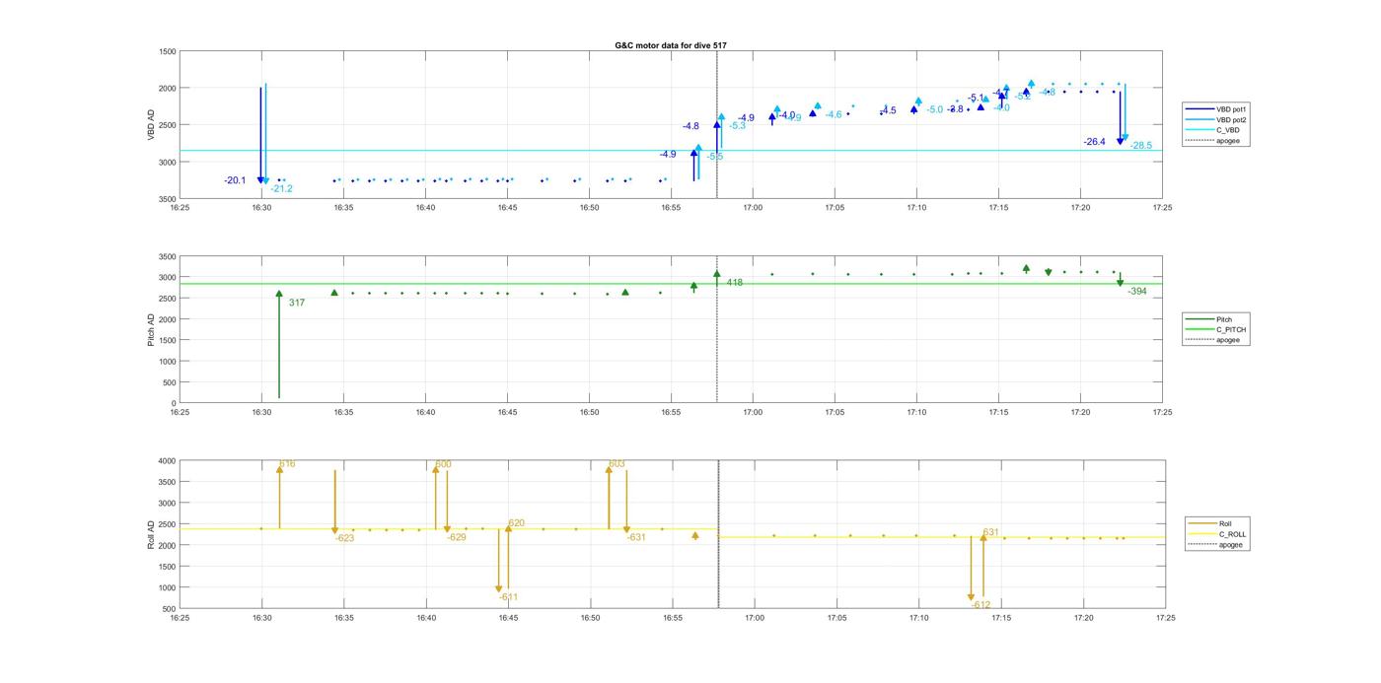Click the "Roll AD" y-axis label

coord(151,533)
